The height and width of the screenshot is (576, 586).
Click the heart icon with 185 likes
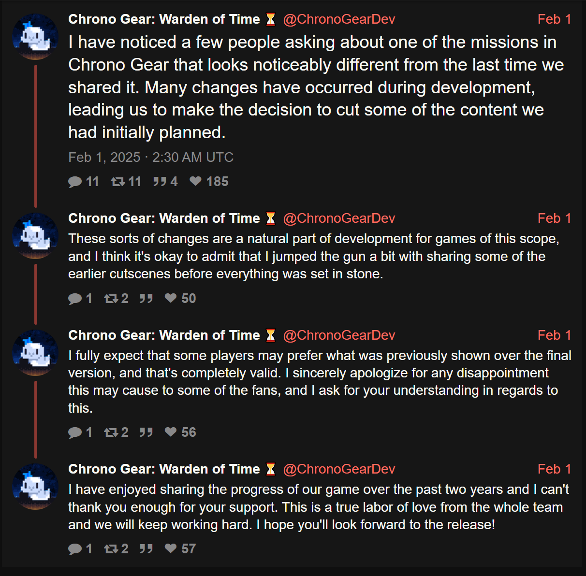click(195, 181)
